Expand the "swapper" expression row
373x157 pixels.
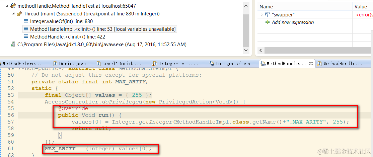[x=262, y=15]
